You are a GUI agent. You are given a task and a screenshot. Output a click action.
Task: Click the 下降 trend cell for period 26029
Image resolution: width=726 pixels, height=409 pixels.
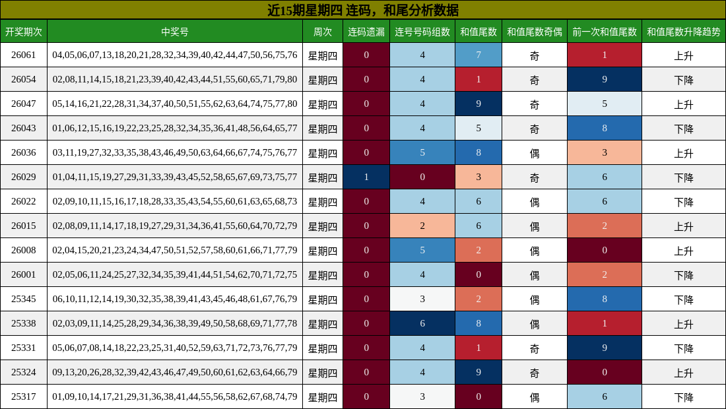[x=683, y=177]
